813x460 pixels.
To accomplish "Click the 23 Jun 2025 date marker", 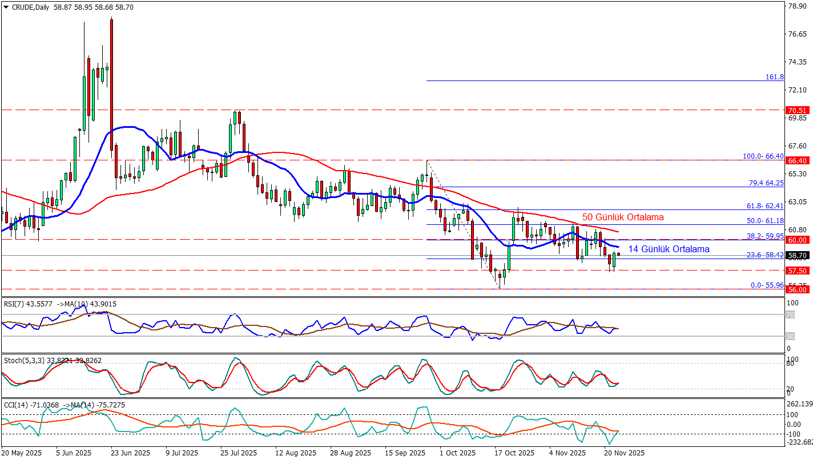I will 130,453.
